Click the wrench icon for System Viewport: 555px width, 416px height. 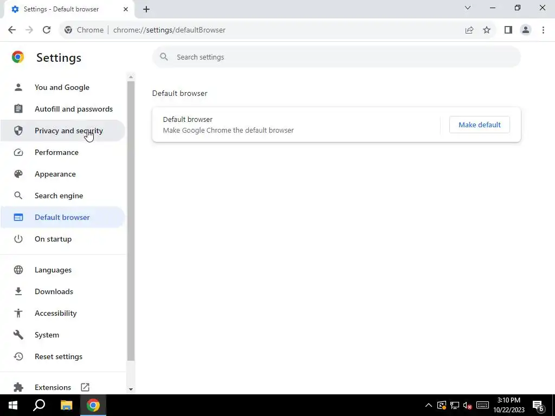[18, 335]
